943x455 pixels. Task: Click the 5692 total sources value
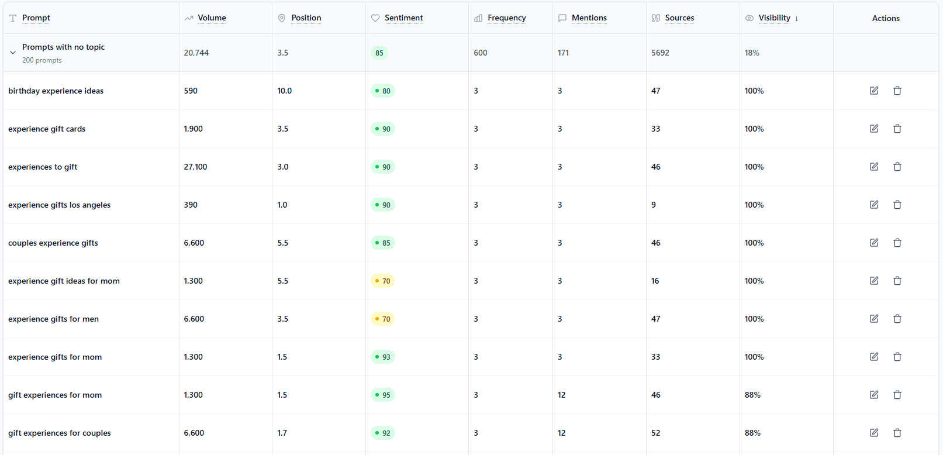pyautogui.click(x=660, y=53)
